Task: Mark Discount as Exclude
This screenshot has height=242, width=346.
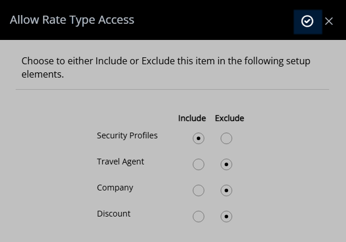Action: tap(226, 217)
